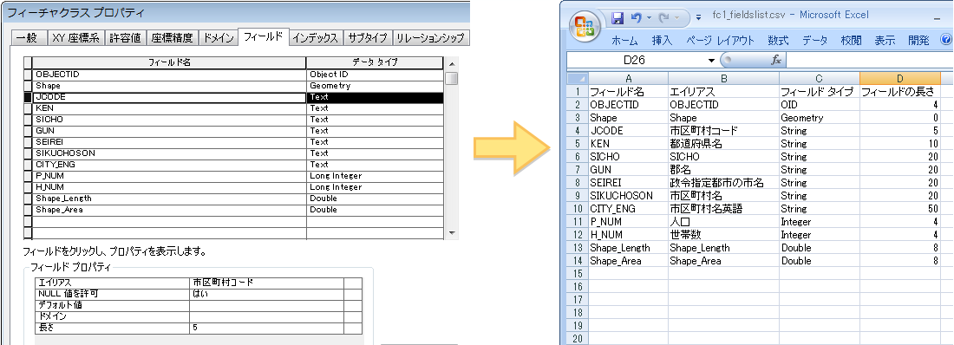Switch to the ドメイン tab
Viewport: 954px width, 345px height.
coord(219,38)
